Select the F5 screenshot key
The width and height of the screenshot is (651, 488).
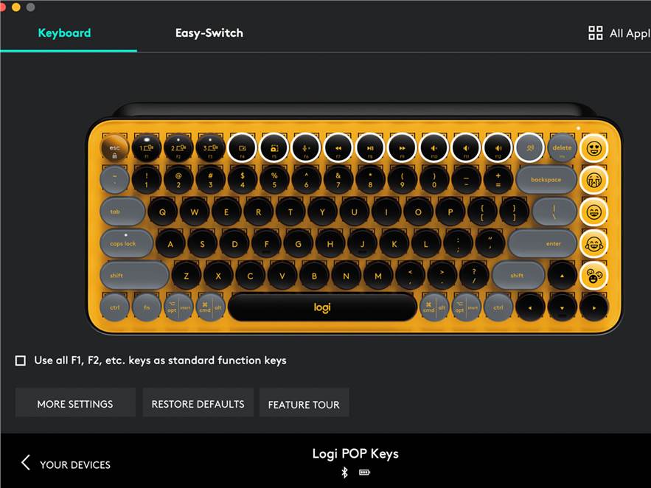point(274,147)
